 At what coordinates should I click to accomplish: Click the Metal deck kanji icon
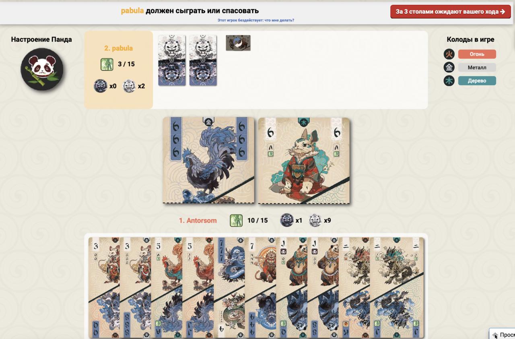[449, 67]
